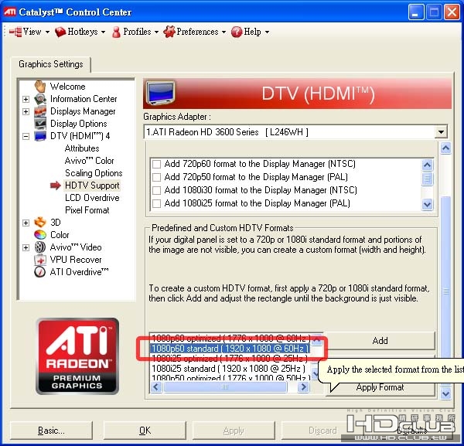Screen dimensions: 464x446
Task: Click the Preferences gear icon
Action: (x=169, y=32)
